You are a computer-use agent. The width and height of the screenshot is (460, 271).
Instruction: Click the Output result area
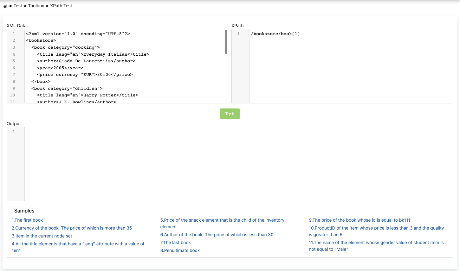[238, 164]
